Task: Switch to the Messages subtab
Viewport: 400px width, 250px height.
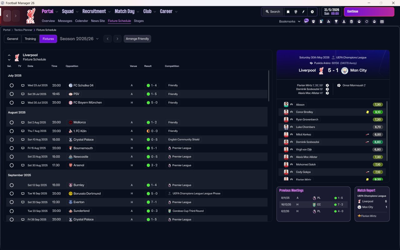Action: [65, 21]
